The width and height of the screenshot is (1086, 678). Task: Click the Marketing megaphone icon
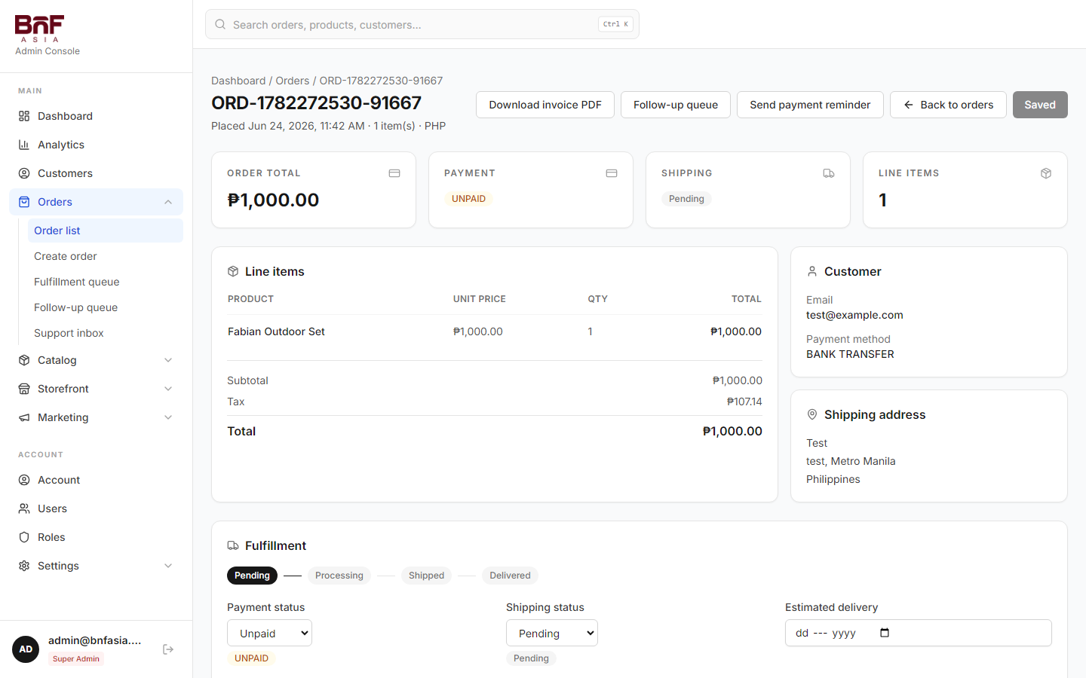point(24,417)
